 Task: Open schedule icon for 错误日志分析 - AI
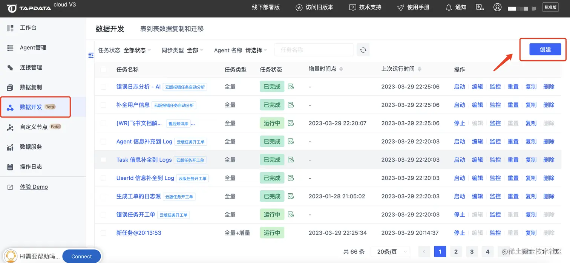[291, 87]
